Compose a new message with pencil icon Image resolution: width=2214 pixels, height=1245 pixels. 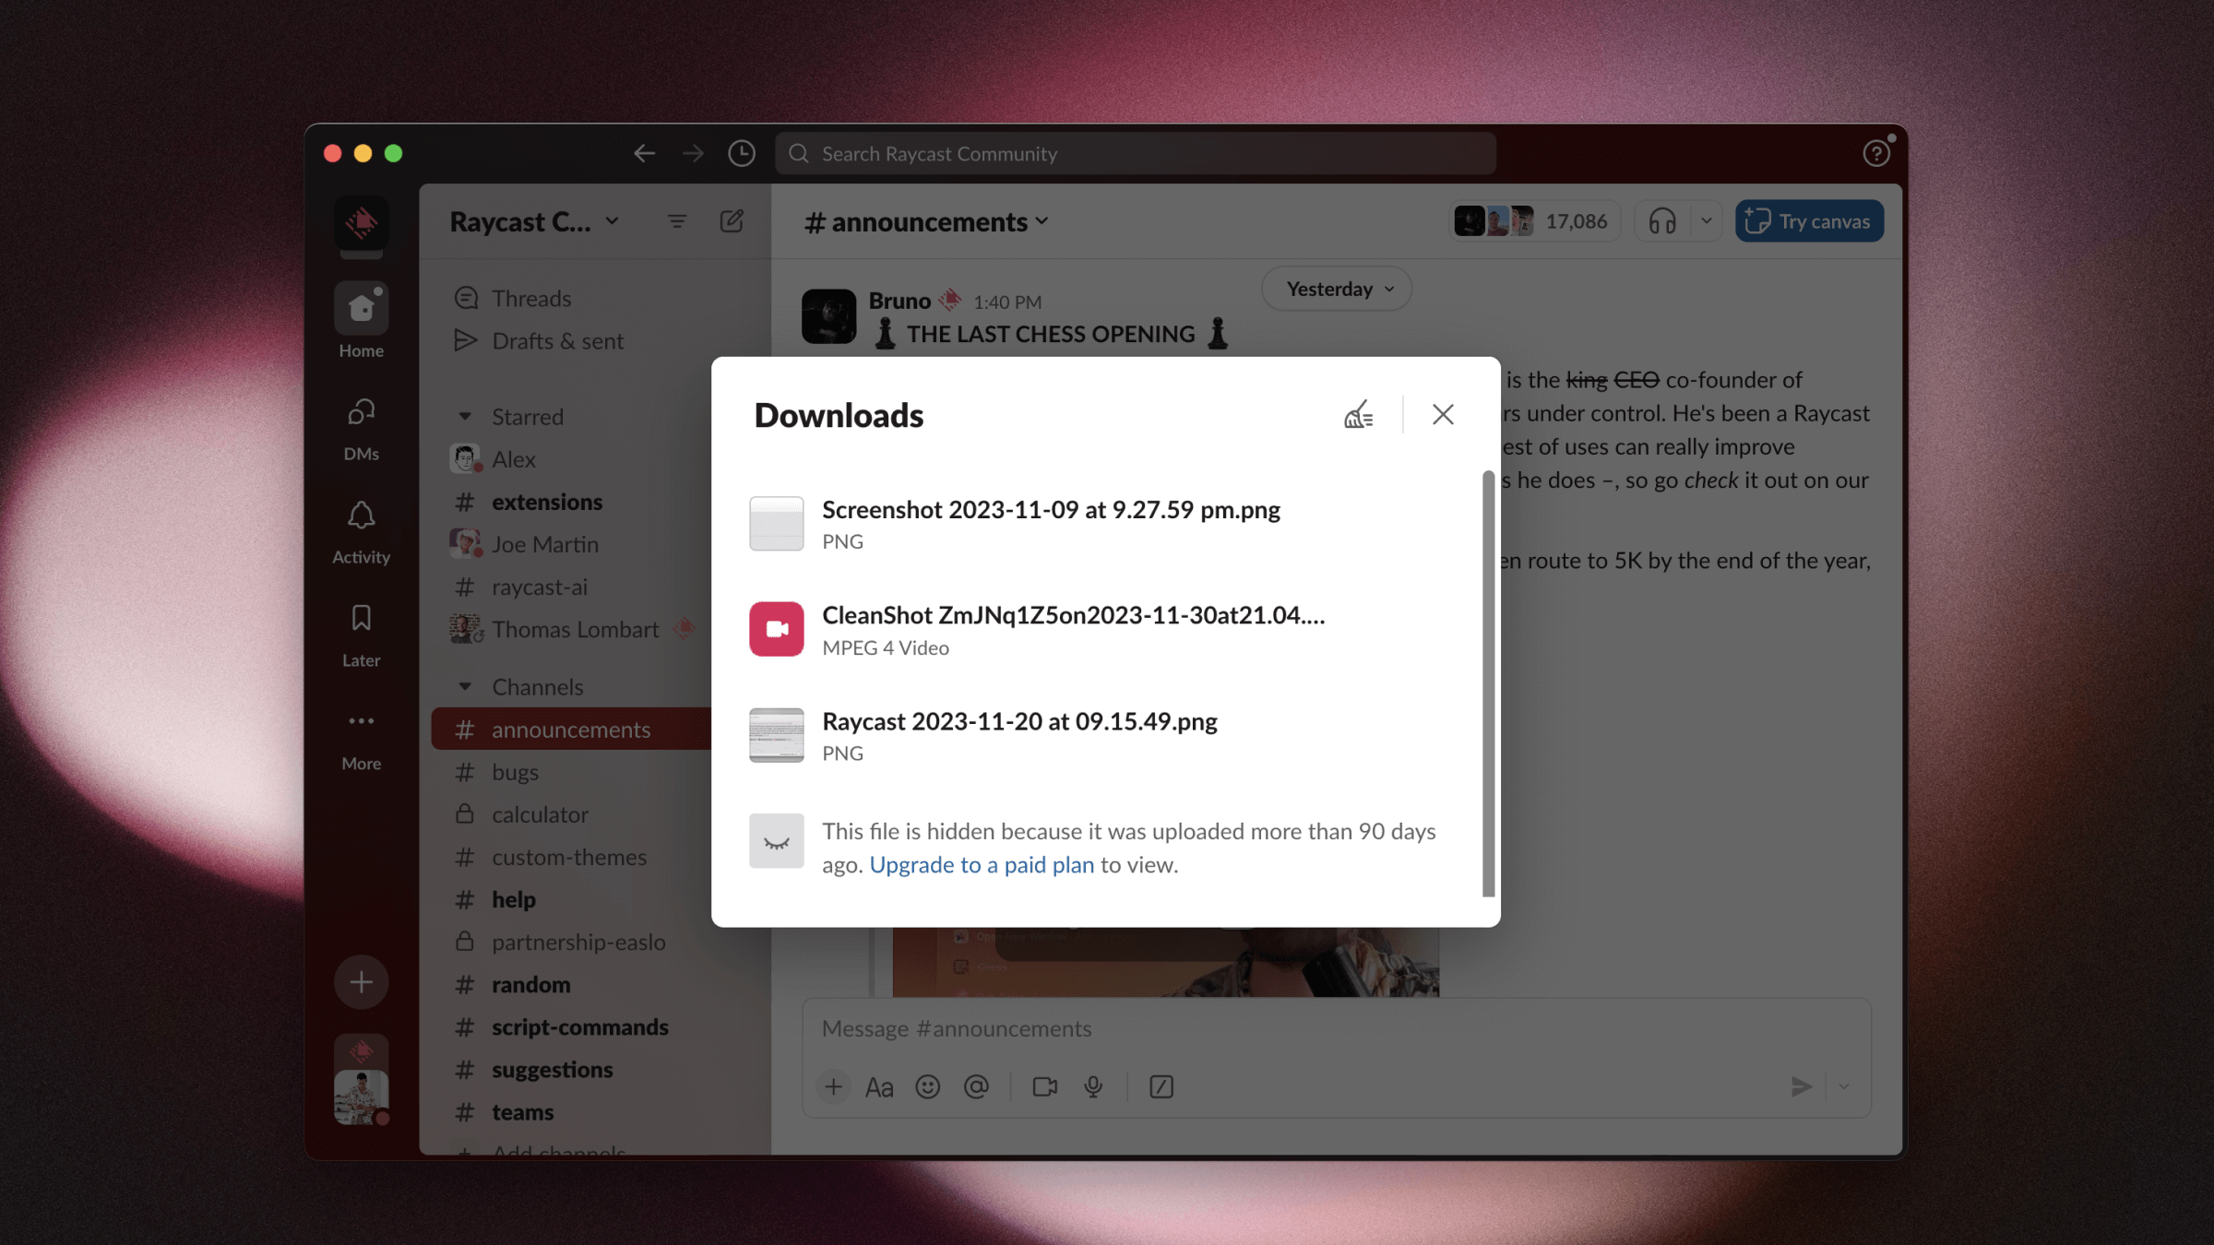pyautogui.click(x=732, y=221)
